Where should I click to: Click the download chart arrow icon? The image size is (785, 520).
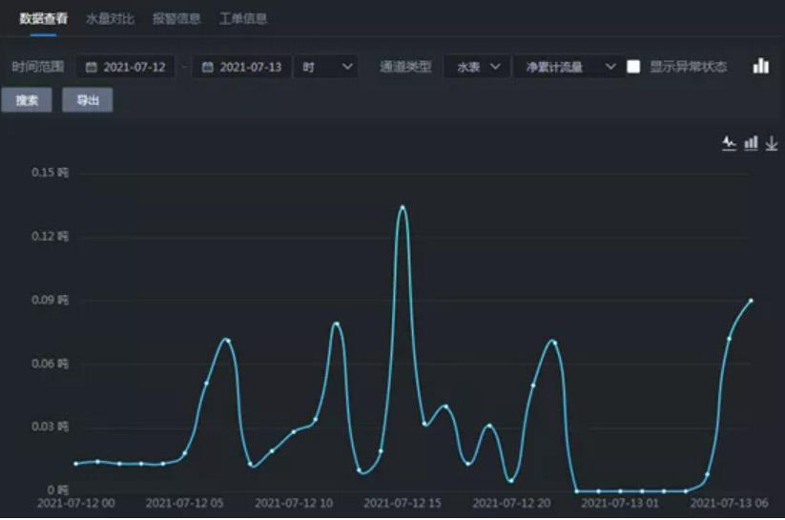[x=772, y=143]
